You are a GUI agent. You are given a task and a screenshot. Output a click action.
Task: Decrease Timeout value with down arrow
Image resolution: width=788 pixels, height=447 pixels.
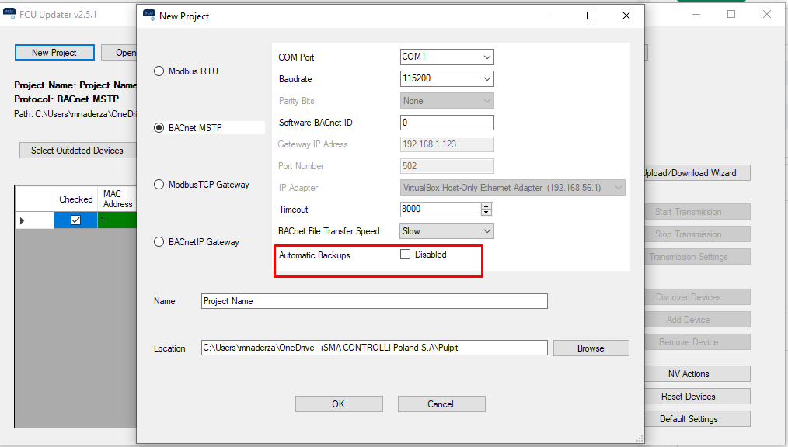pyautogui.click(x=486, y=213)
